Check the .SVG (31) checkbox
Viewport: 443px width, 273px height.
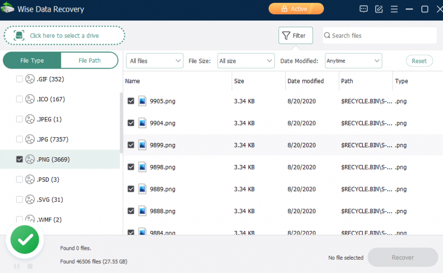[19, 199]
